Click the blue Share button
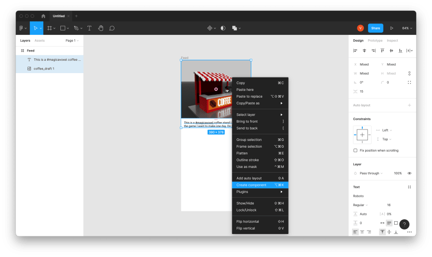 point(376,28)
